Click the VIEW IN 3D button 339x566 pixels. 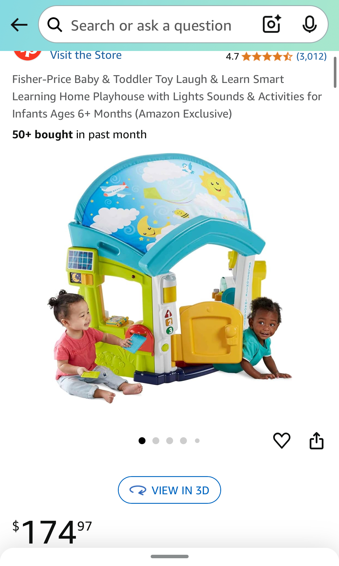[169, 490]
